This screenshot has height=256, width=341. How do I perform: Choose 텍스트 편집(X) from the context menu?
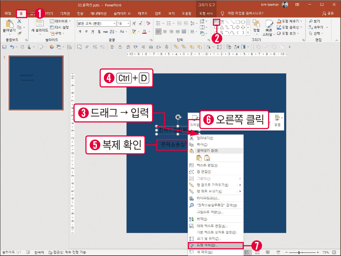point(216,165)
